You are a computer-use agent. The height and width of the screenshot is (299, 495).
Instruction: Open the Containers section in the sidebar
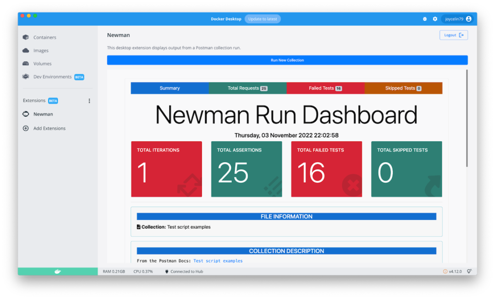[45, 37]
